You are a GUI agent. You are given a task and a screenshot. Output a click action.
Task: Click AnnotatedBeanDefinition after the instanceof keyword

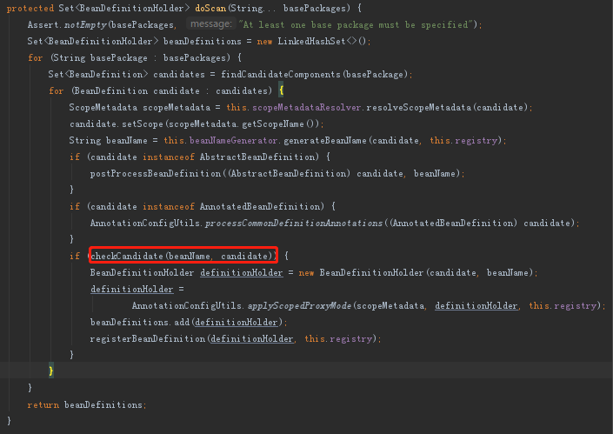(x=260, y=206)
